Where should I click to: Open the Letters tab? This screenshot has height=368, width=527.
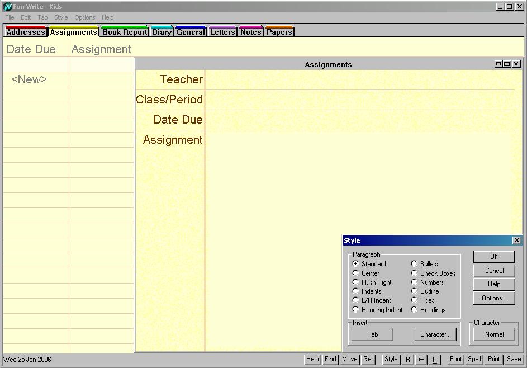pyautogui.click(x=222, y=32)
